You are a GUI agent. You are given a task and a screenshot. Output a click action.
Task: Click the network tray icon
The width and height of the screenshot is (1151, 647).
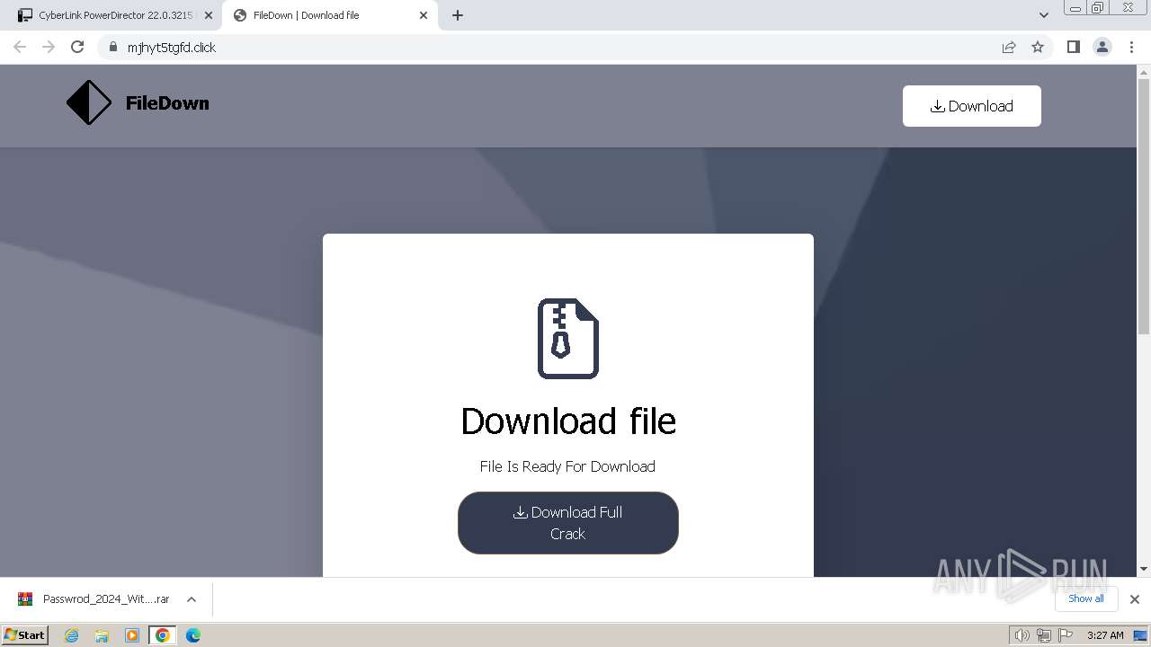coord(1043,635)
